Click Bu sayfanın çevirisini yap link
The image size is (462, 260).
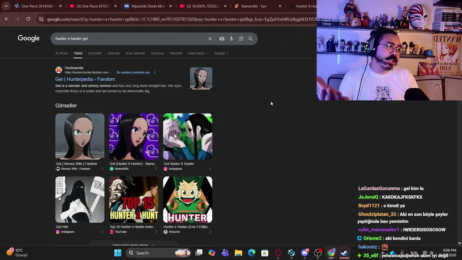pyautogui.click(x=133, y=72)
